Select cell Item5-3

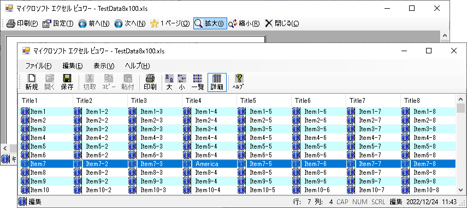coord(152,146)
